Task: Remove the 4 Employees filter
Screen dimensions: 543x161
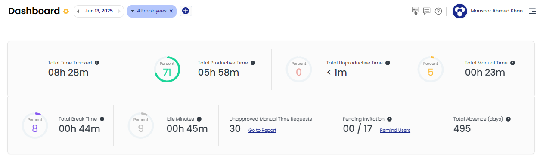Action: coord(171,11)
